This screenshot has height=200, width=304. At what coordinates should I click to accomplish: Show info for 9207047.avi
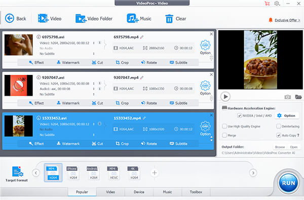(x=39, y=77)
